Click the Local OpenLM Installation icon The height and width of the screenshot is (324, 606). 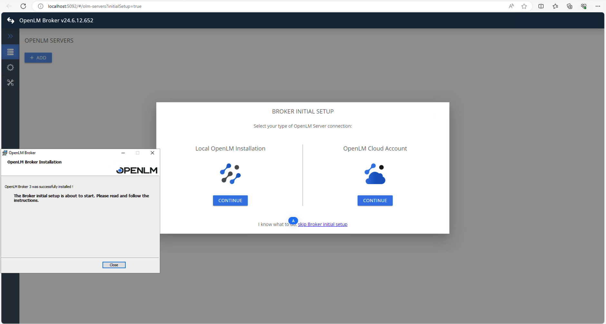click(230, 174)
